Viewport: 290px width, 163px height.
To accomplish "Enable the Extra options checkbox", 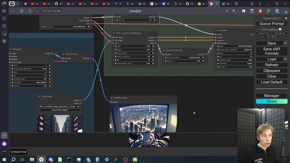I will pyautogui.click(x=280, y=29).
